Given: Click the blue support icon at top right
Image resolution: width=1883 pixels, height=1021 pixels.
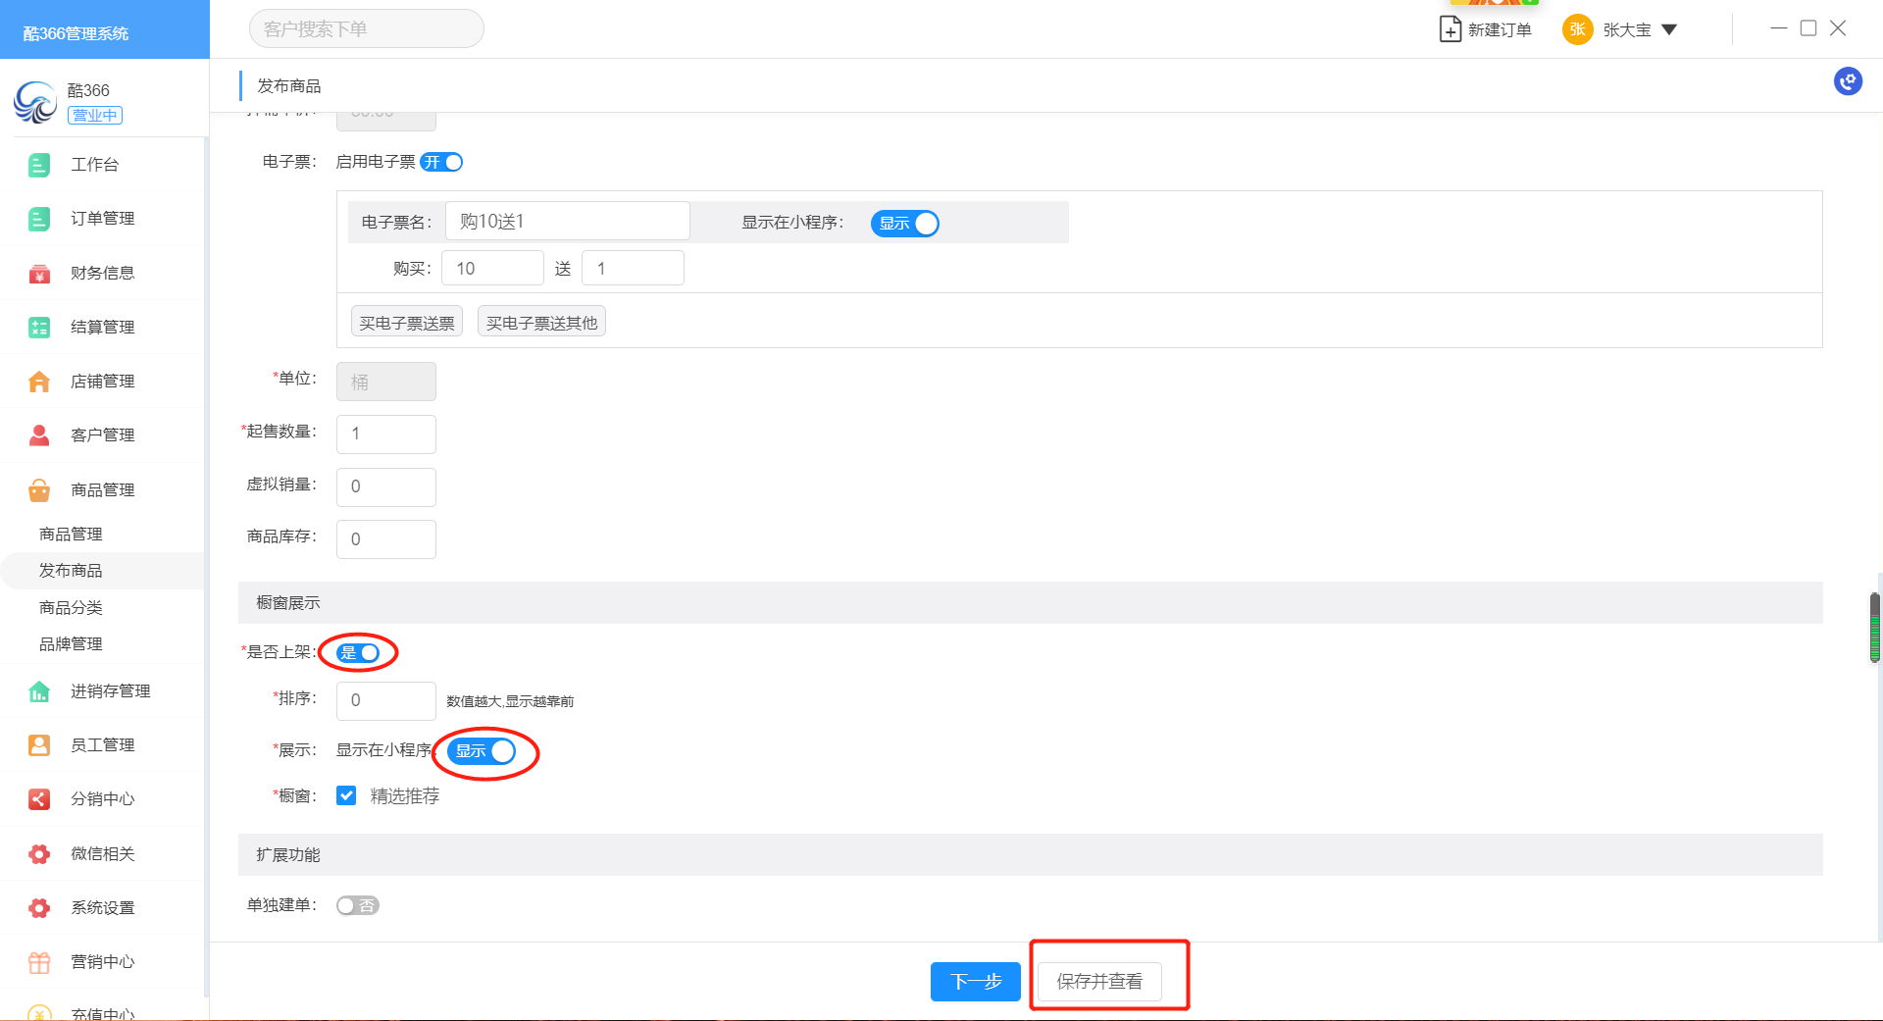Looking at the screenshot, I should [1848, 81].
